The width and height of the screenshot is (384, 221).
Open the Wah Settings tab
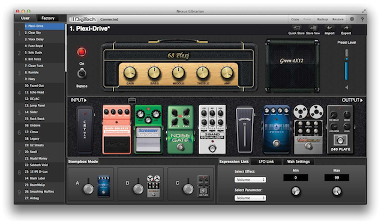298,162
